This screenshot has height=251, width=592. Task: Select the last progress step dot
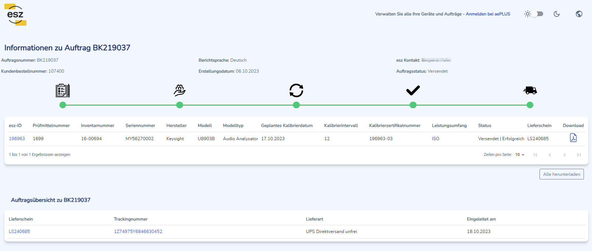coord(530,105)
